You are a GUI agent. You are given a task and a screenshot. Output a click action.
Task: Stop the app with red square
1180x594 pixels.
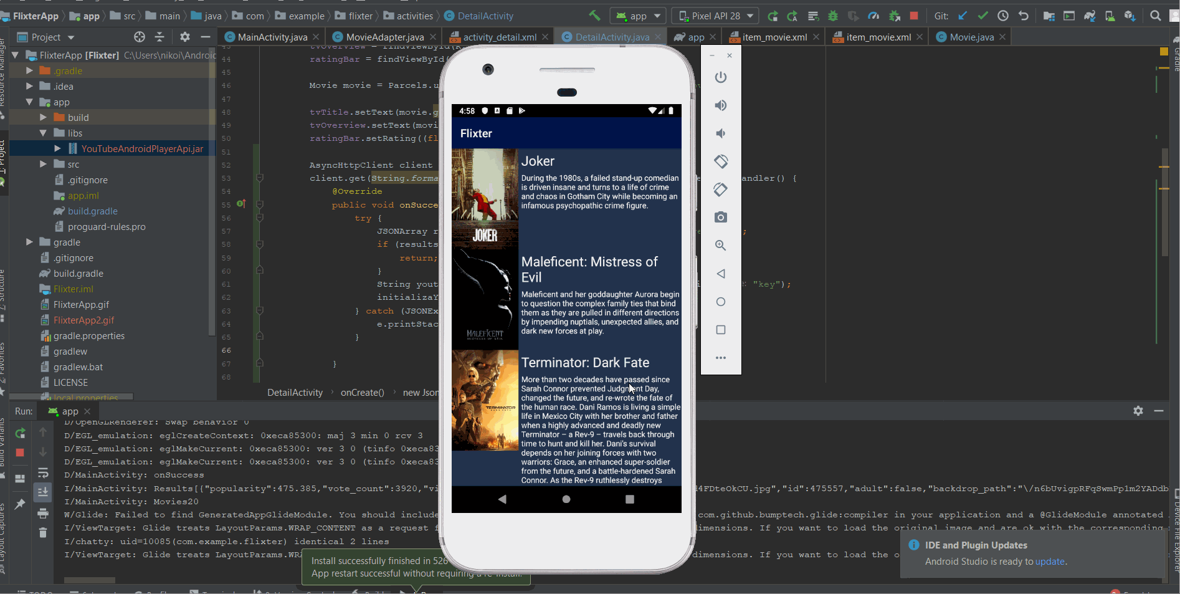914,16
